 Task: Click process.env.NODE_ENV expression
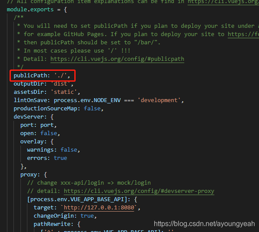[87, 100]
